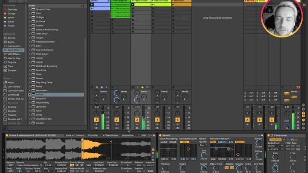Toggle track 5 activator button

(x=178, y=120)
